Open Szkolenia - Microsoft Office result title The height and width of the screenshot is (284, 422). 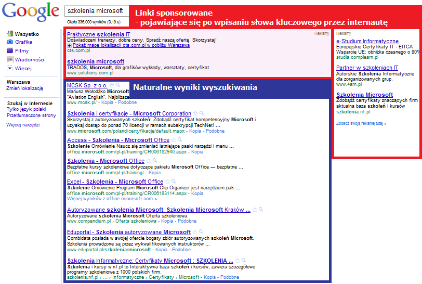coord(106,161)
